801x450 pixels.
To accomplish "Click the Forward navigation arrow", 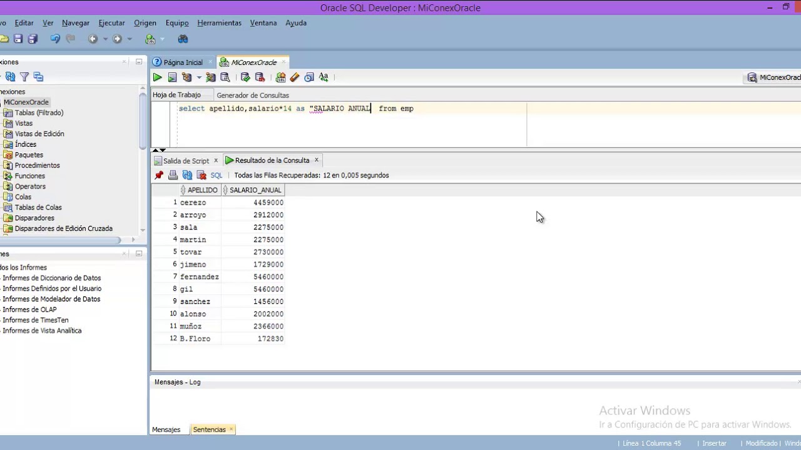I will pyautogui.click(x=117, y=39).
